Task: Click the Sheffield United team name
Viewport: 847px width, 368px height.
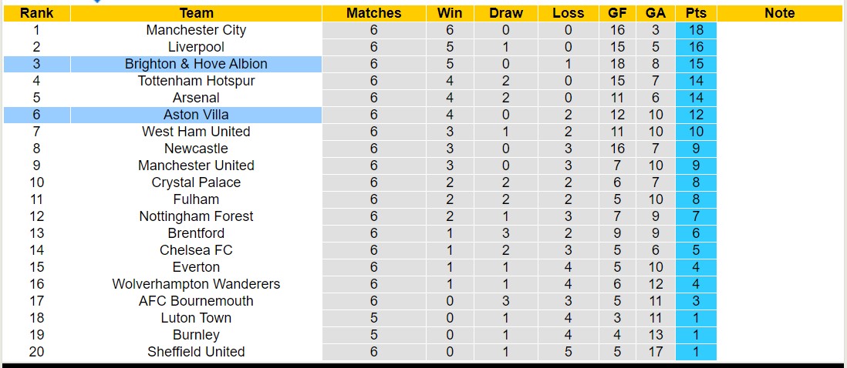Action: pyautogui.click(x=196, y=352)
